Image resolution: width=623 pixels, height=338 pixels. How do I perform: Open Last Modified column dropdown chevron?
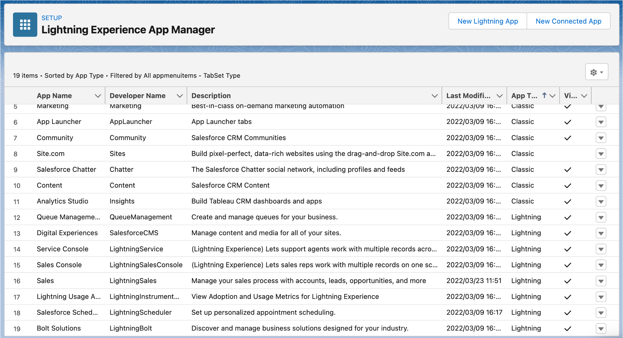[x=500, y=96]
